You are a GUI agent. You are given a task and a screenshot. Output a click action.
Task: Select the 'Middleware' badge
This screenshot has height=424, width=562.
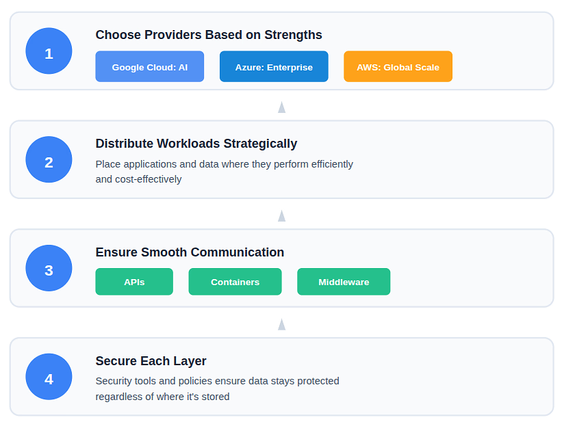[x=344, y=281]
